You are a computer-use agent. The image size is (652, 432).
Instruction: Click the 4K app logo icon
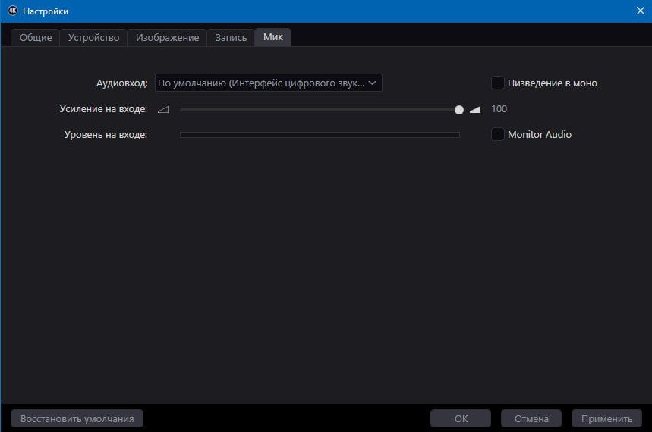[12, 11]
